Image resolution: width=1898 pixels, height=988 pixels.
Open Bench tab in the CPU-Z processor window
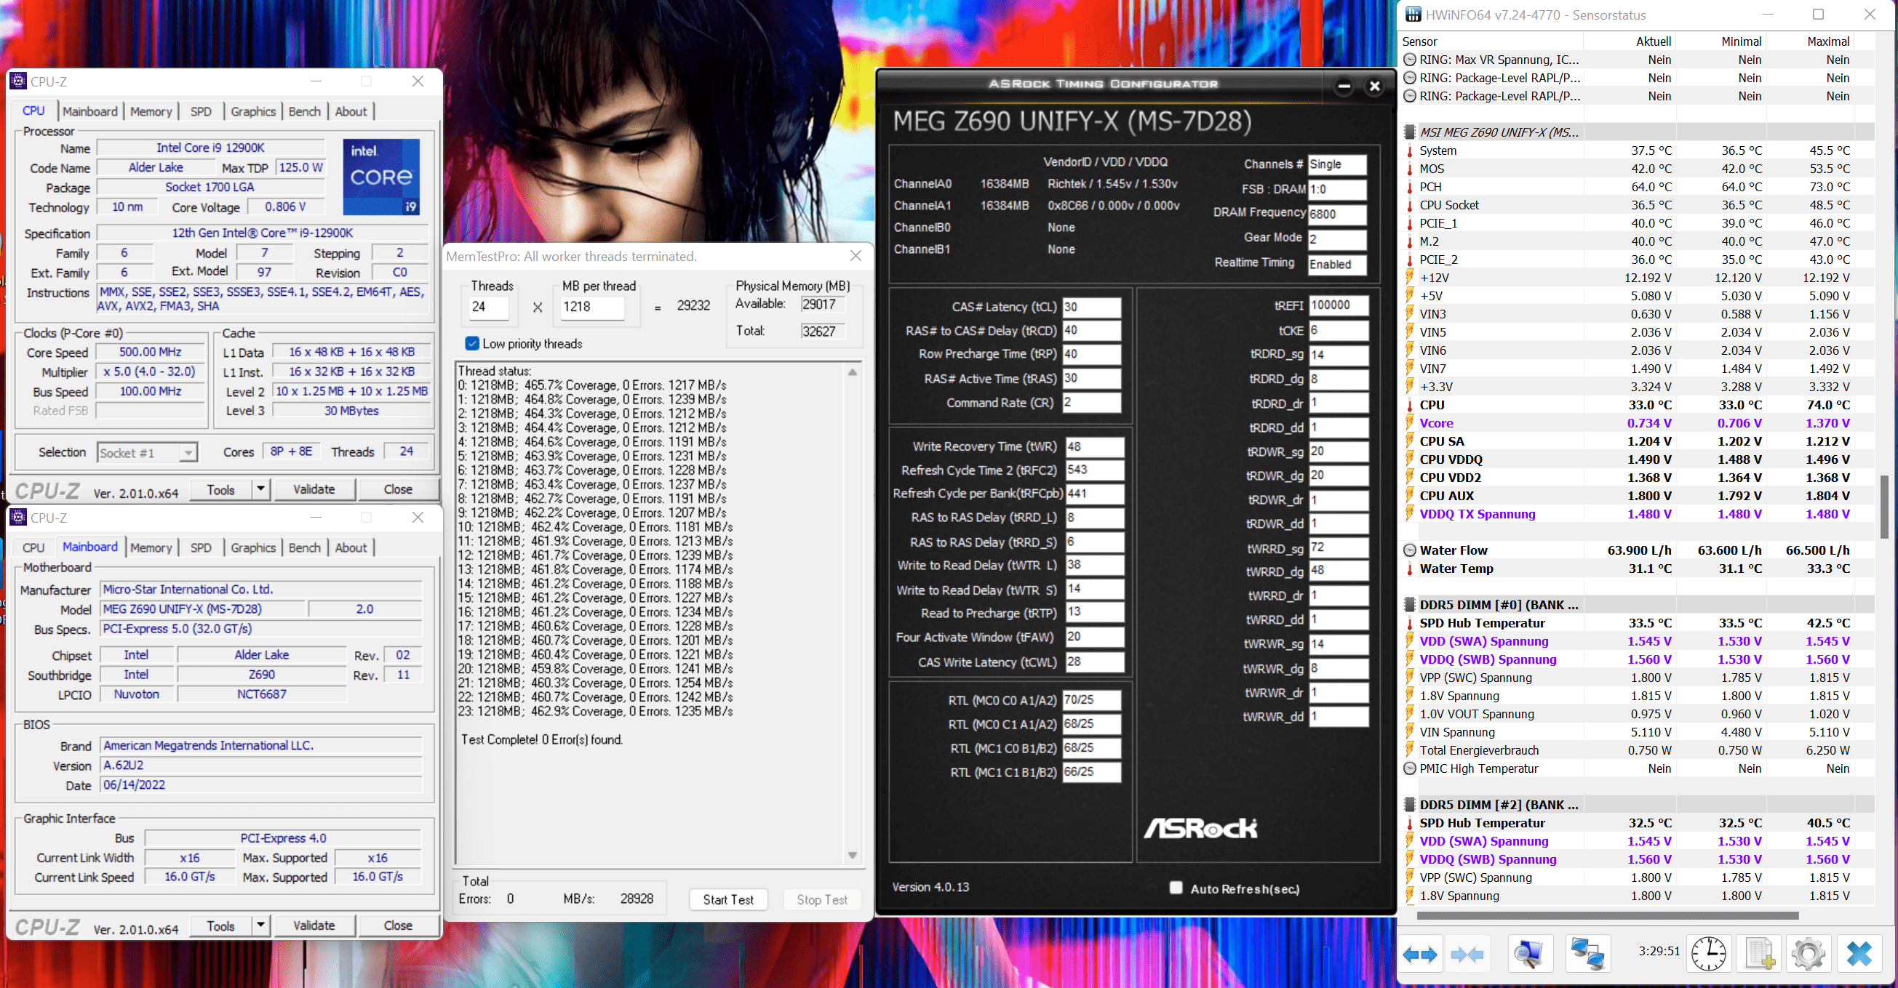(x=304, y=111)
